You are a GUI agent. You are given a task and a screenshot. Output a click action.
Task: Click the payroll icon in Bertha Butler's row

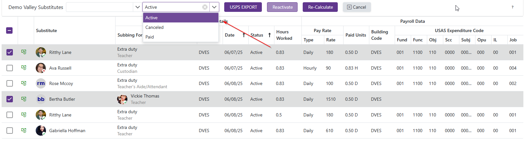pos(24,99)
